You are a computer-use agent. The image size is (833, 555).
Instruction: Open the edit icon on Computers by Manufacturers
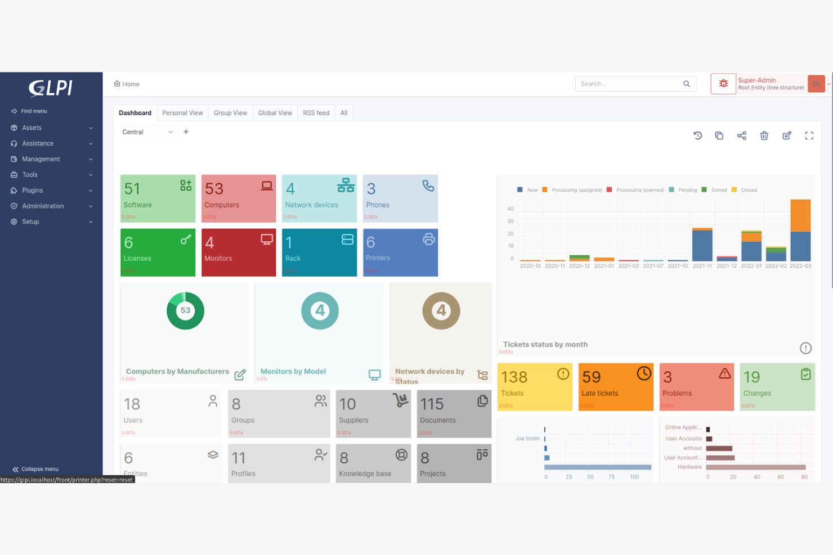point(240,374)
